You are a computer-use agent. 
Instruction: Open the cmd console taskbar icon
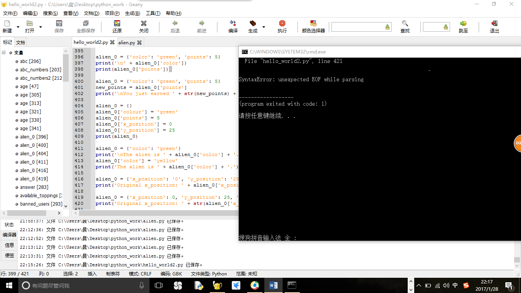(292, 285)
